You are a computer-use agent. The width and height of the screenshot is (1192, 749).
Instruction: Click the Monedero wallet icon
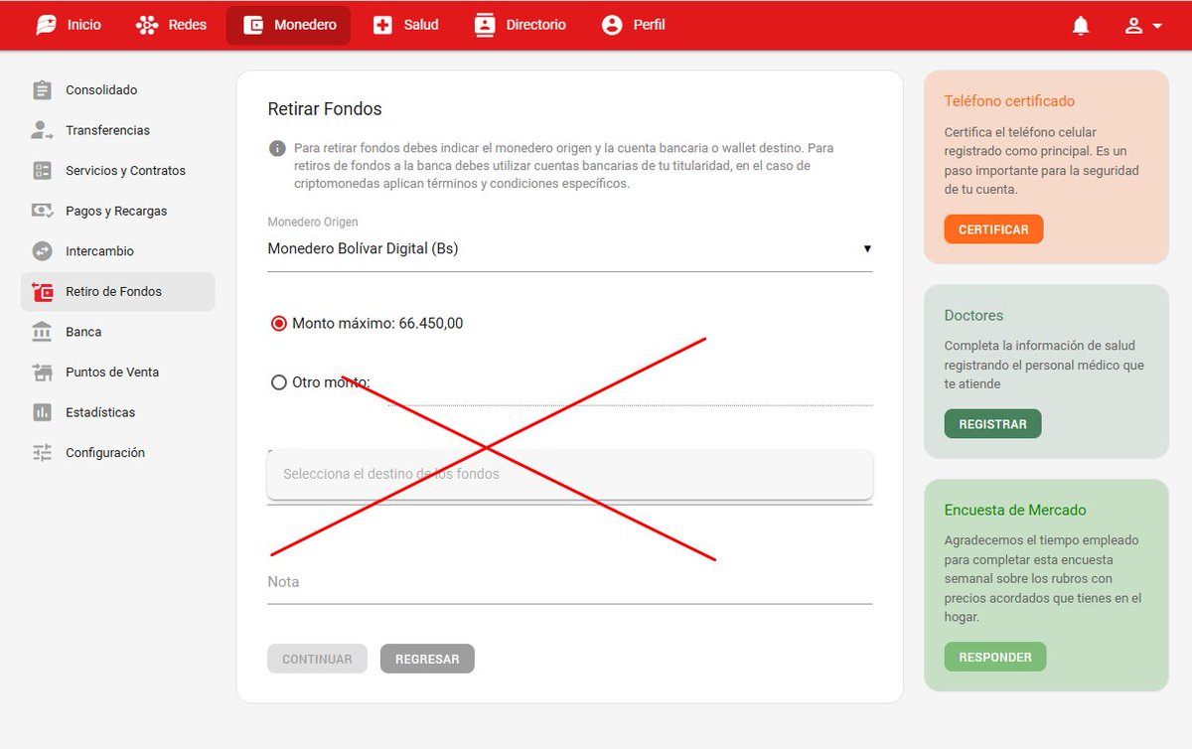pos(253,25)
